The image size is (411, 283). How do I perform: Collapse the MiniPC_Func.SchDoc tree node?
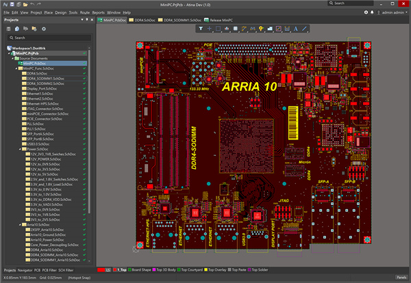17,69
